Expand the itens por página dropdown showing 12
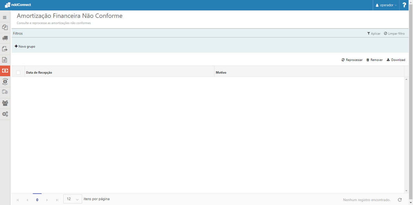Image resolution: width=413 pixels, height=205 pixels. [72, 199]
